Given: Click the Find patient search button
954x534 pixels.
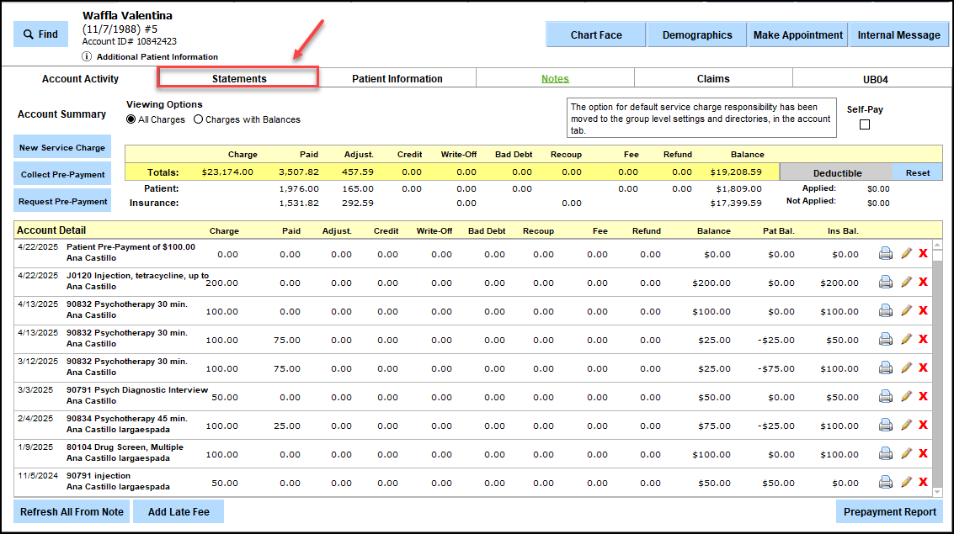Looking at the screenshot, I should click(40, 34).
